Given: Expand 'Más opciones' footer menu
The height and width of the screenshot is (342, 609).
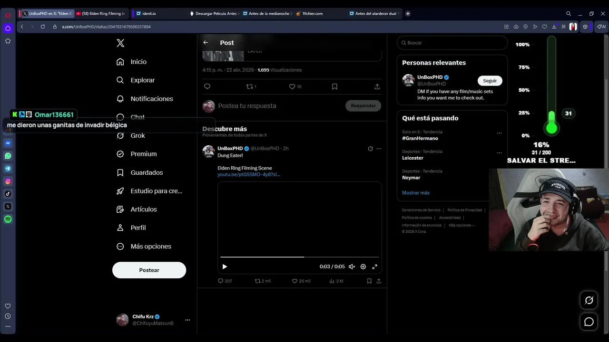Looking at the screenshot, I should click(x=462, y=225).
